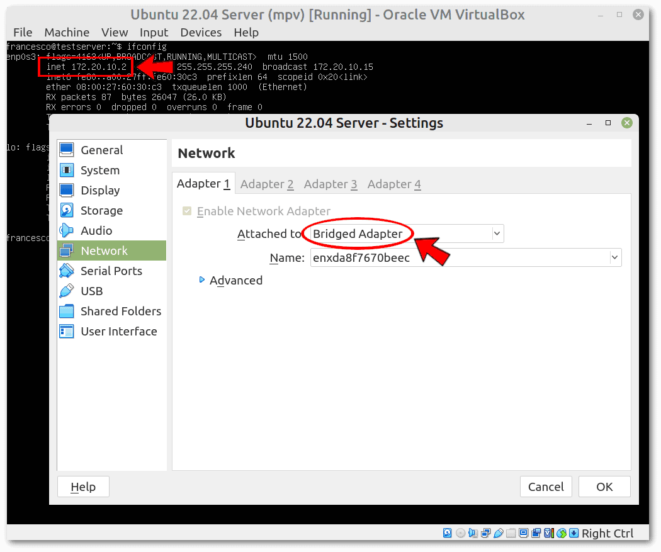Click the recording status bar icon
The image size is (661, 552).
coord(536,532)
